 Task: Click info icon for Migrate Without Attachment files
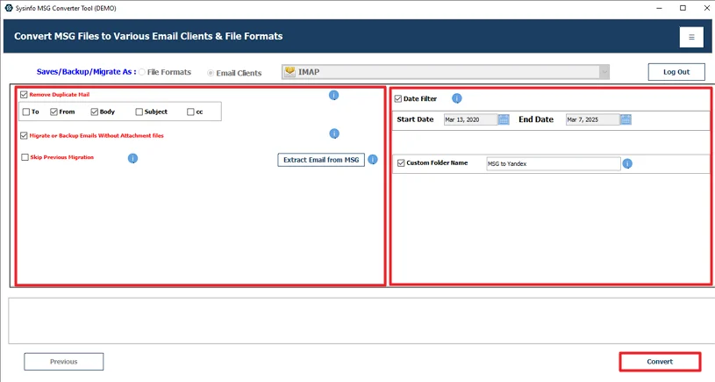(334, 133)
